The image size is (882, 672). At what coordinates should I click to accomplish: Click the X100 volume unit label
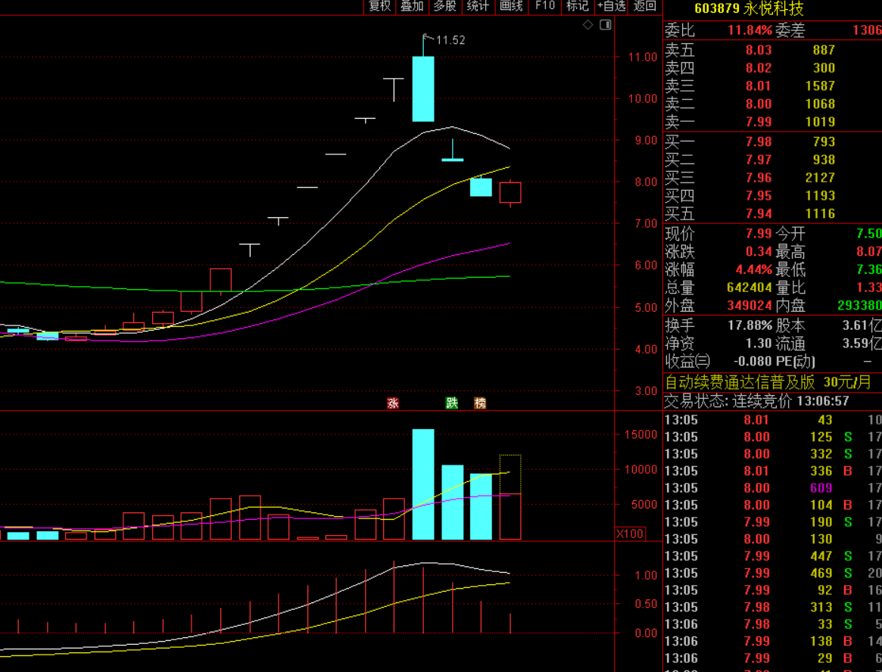point(630,533)
